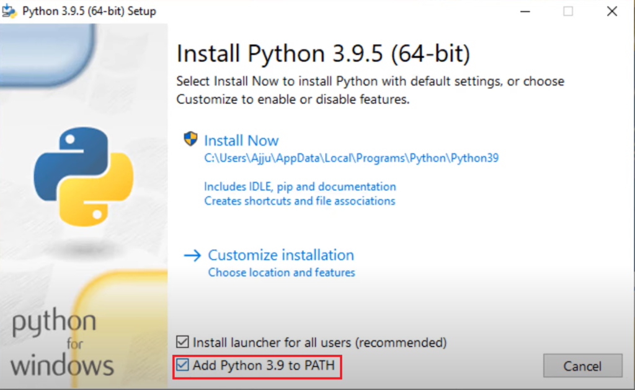Click 'Creates shortcuts and file associations' text
Image resolution: width=635 pixels, height=390 pixels.
[300, 201]
